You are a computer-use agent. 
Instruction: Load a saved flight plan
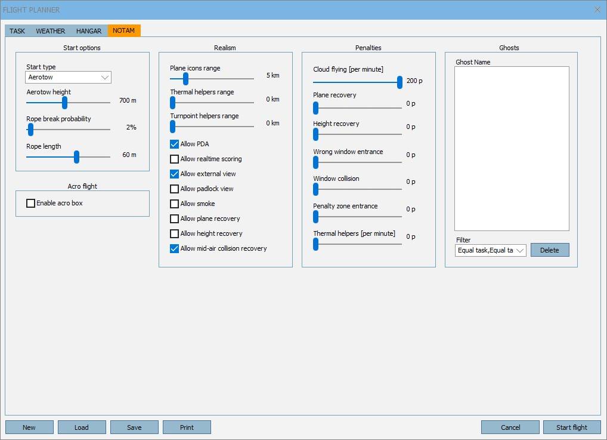(x=82, y=427)
